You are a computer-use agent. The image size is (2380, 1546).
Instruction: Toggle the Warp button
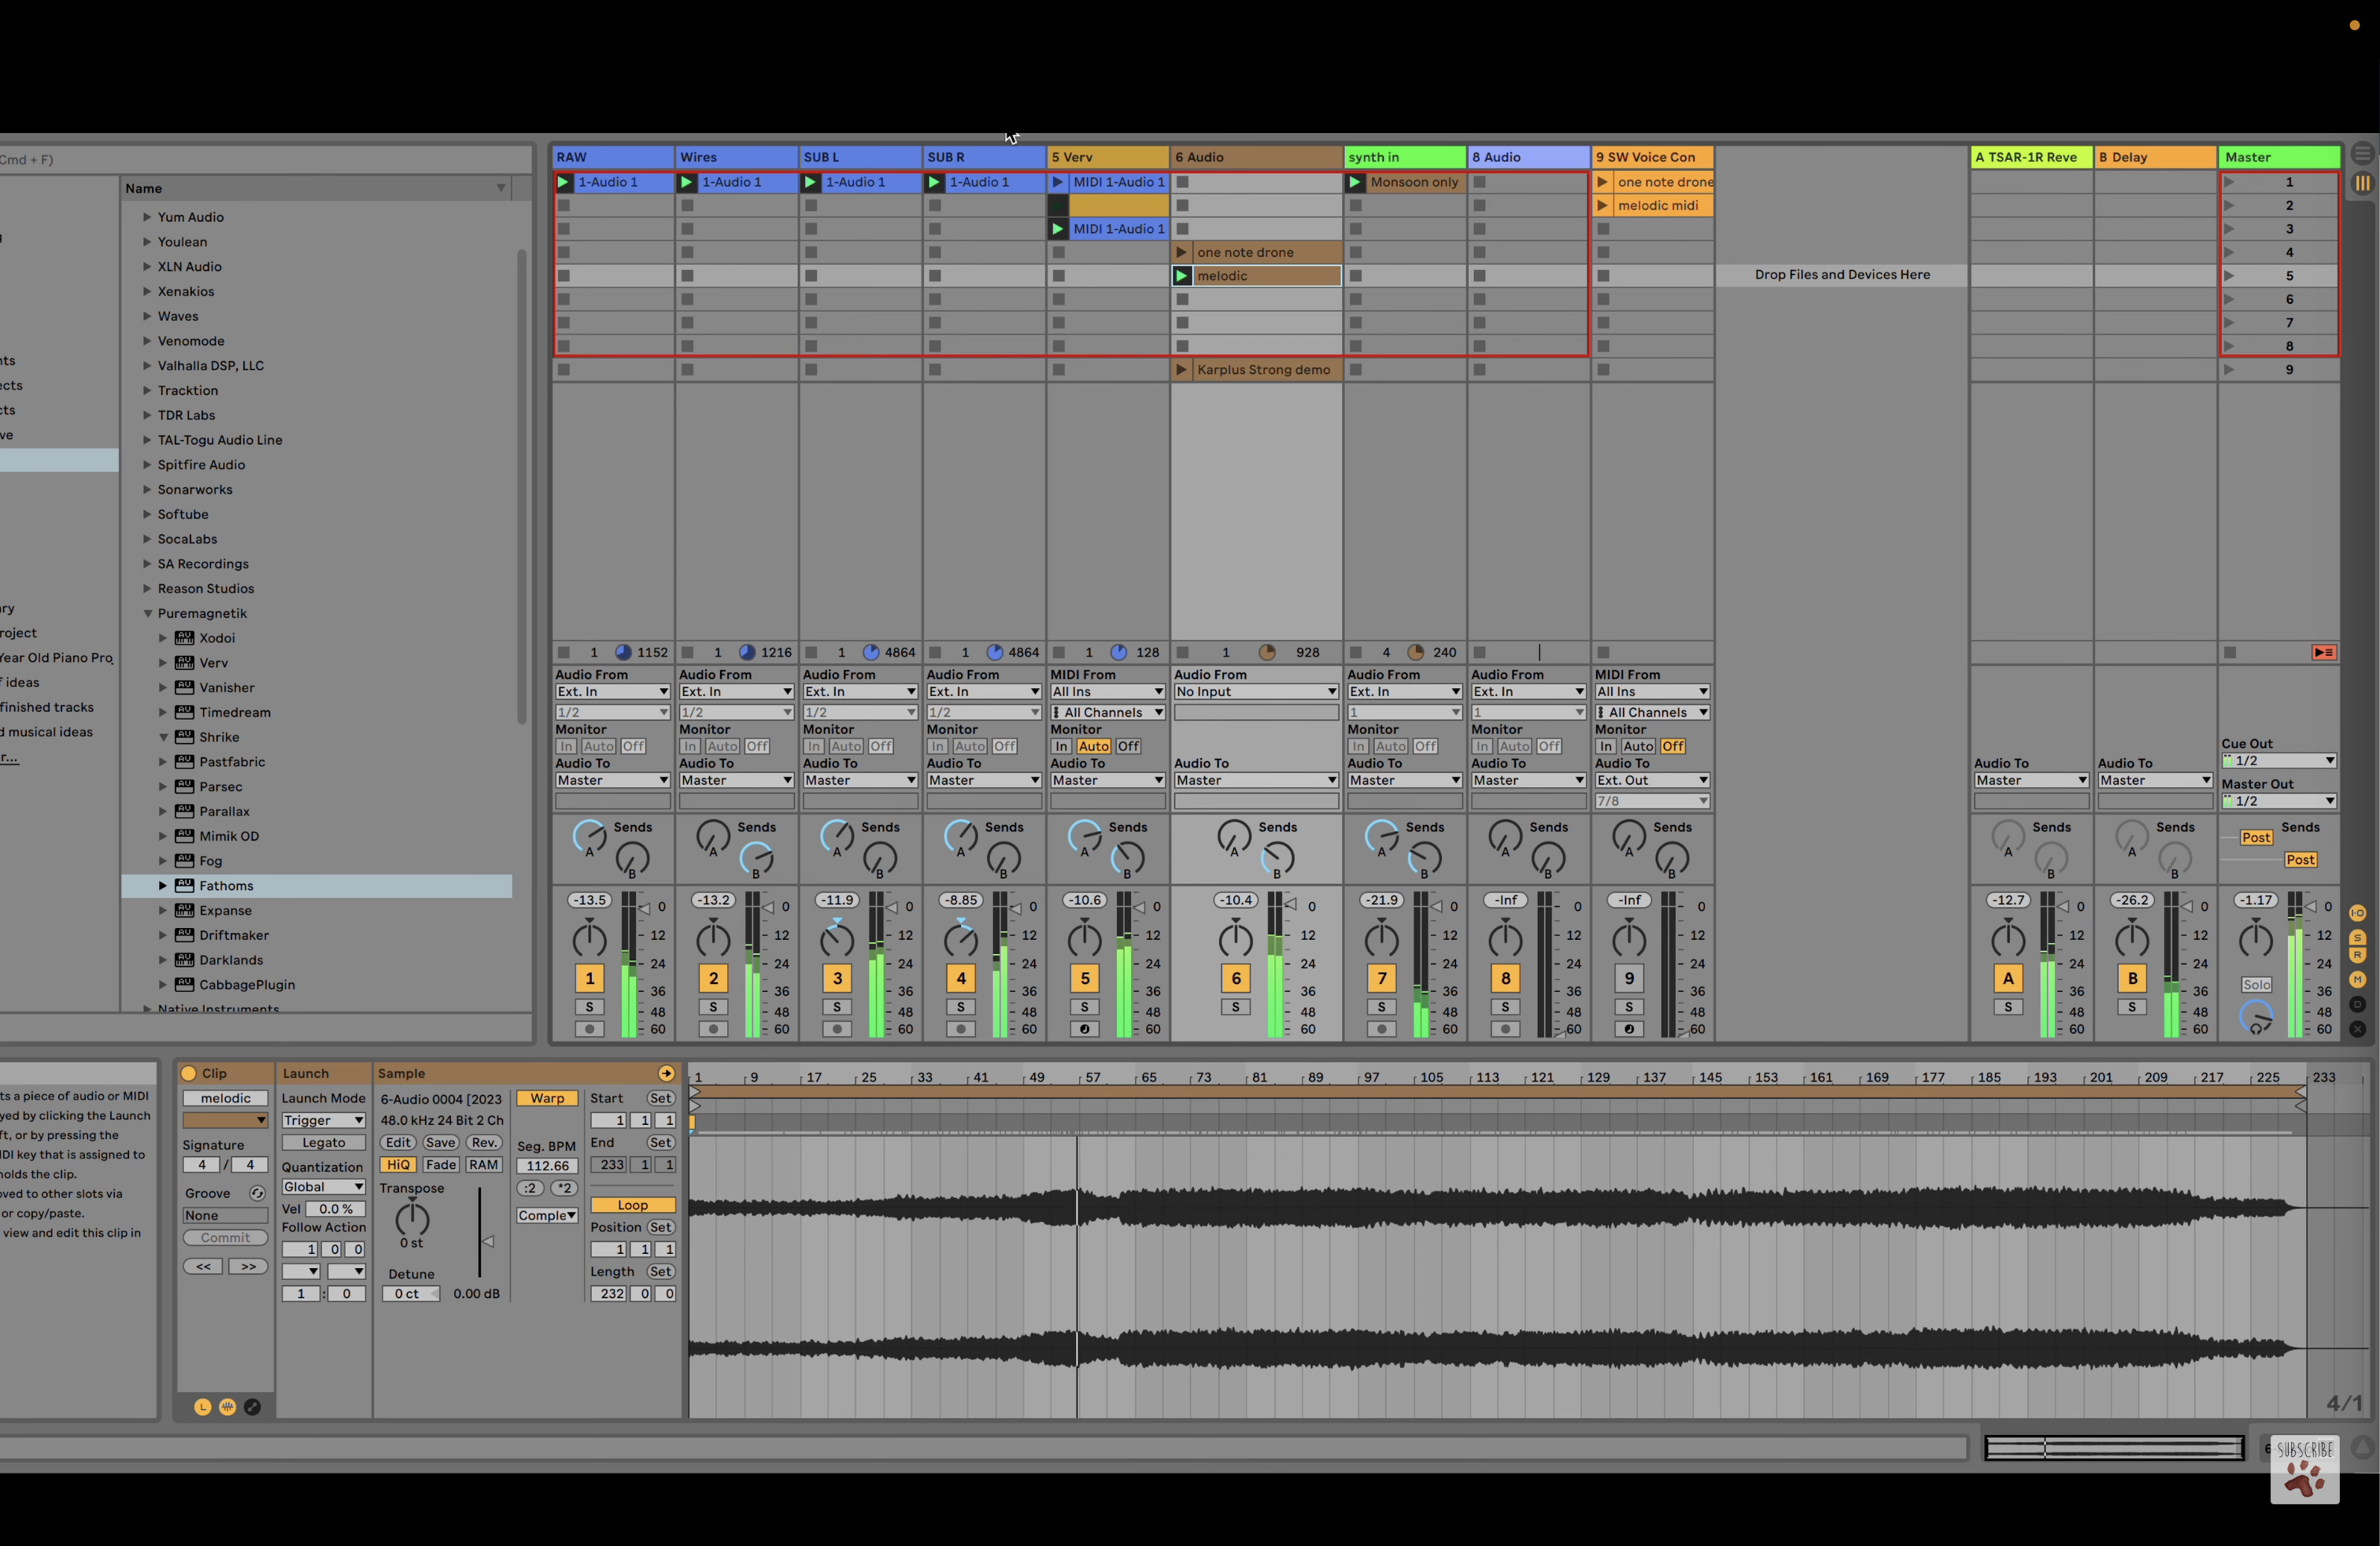pos(547,1098)
